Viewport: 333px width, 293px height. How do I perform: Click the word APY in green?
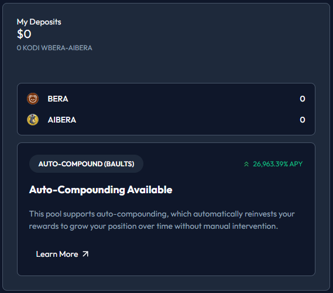tap(296, 164)
